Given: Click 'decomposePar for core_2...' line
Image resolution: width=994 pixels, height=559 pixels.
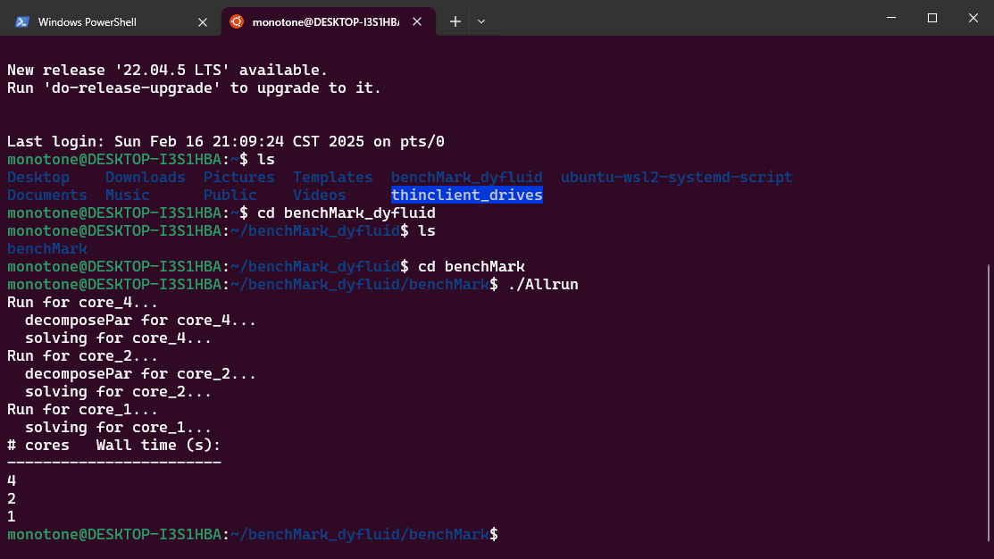Looking at the screenshot, I should pyautogui.click(x=141, y=373).
